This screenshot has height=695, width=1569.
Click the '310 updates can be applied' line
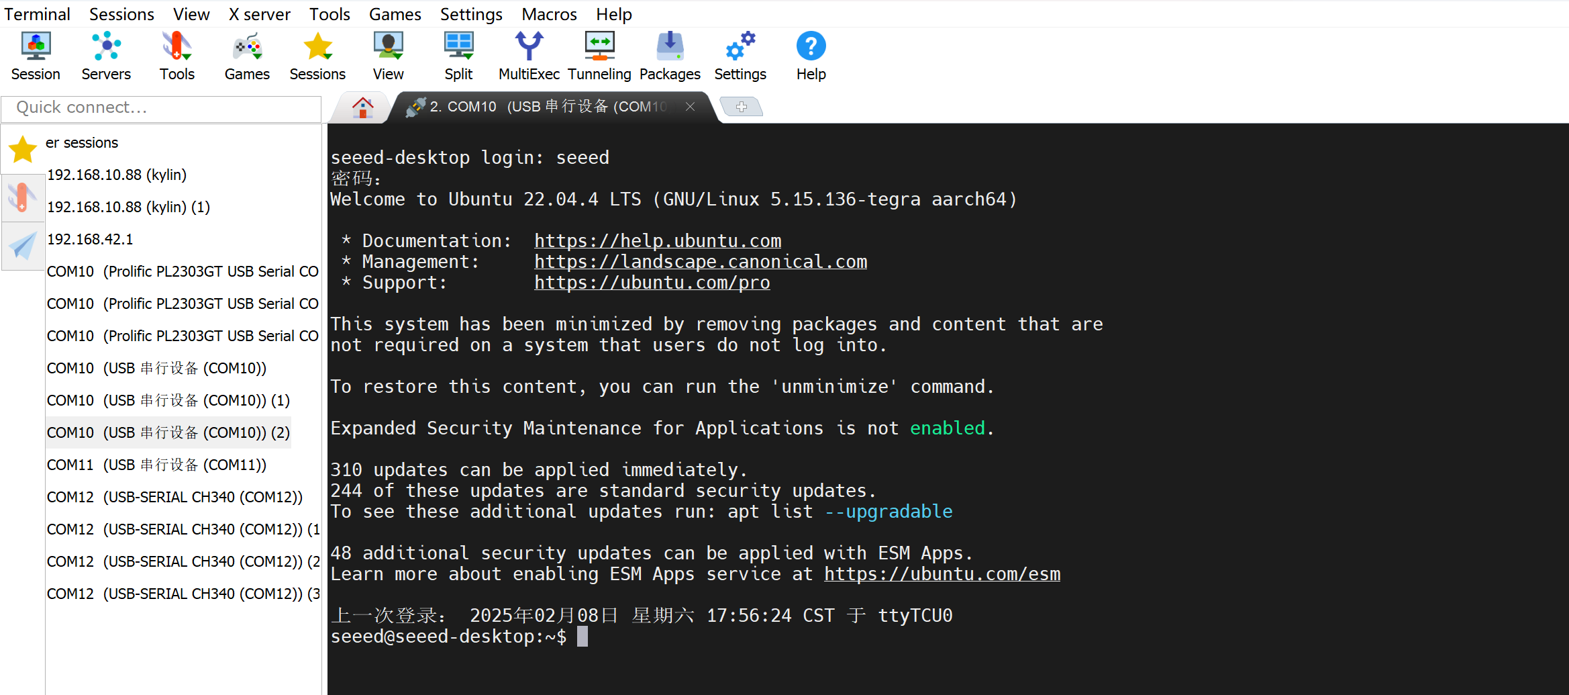[538, 470]
